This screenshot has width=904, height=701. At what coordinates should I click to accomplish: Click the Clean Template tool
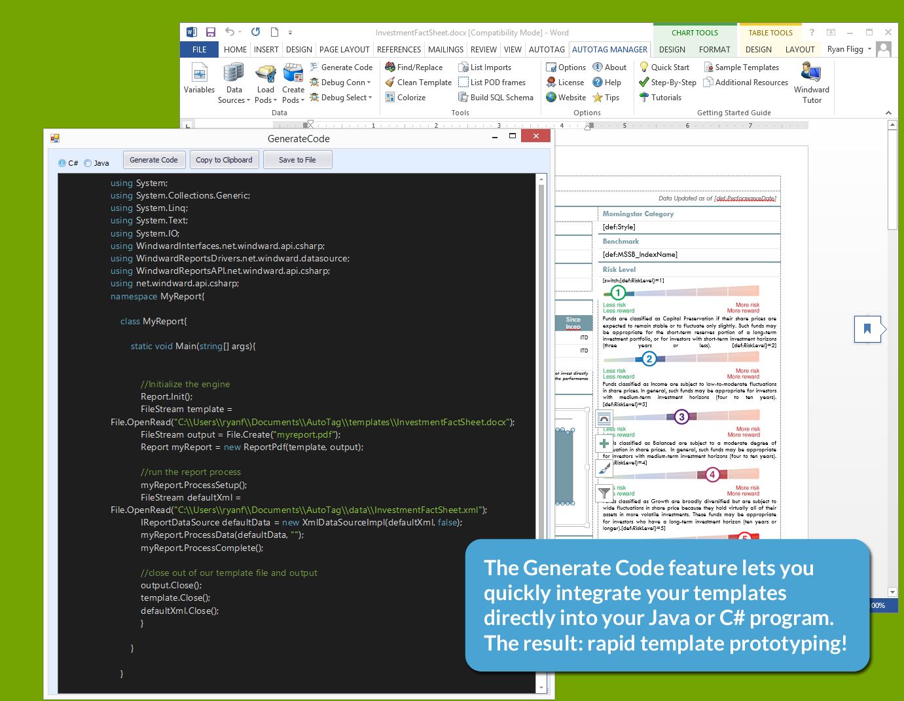[x=418, y=83]
